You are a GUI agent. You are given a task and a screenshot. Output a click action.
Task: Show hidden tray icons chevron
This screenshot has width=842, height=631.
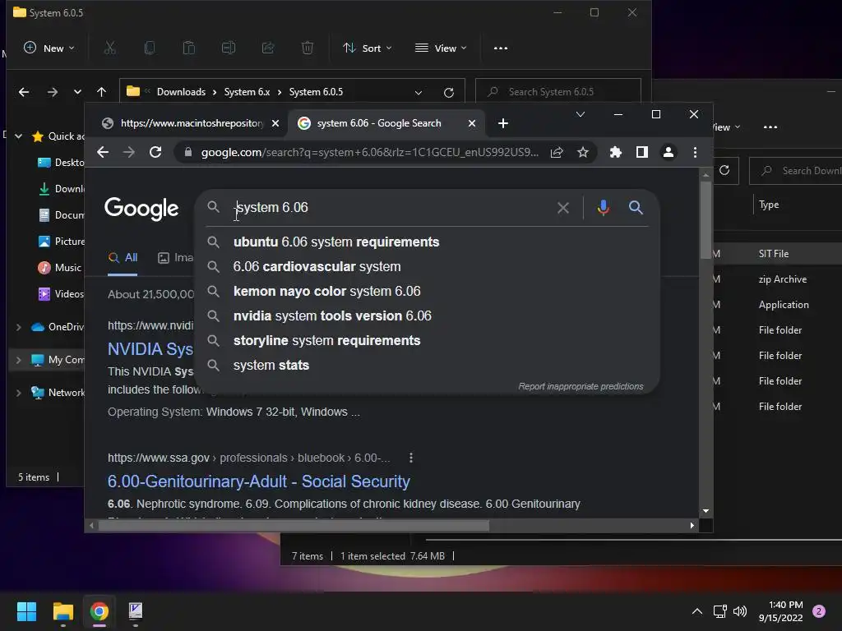[x=696, y=611]
